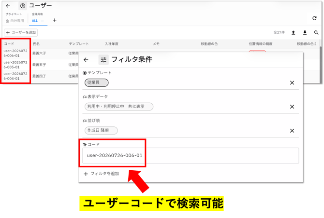The image size is (324, 218).
Task: Click the 移動線の色２ column header
Action: tap(307, 44)
